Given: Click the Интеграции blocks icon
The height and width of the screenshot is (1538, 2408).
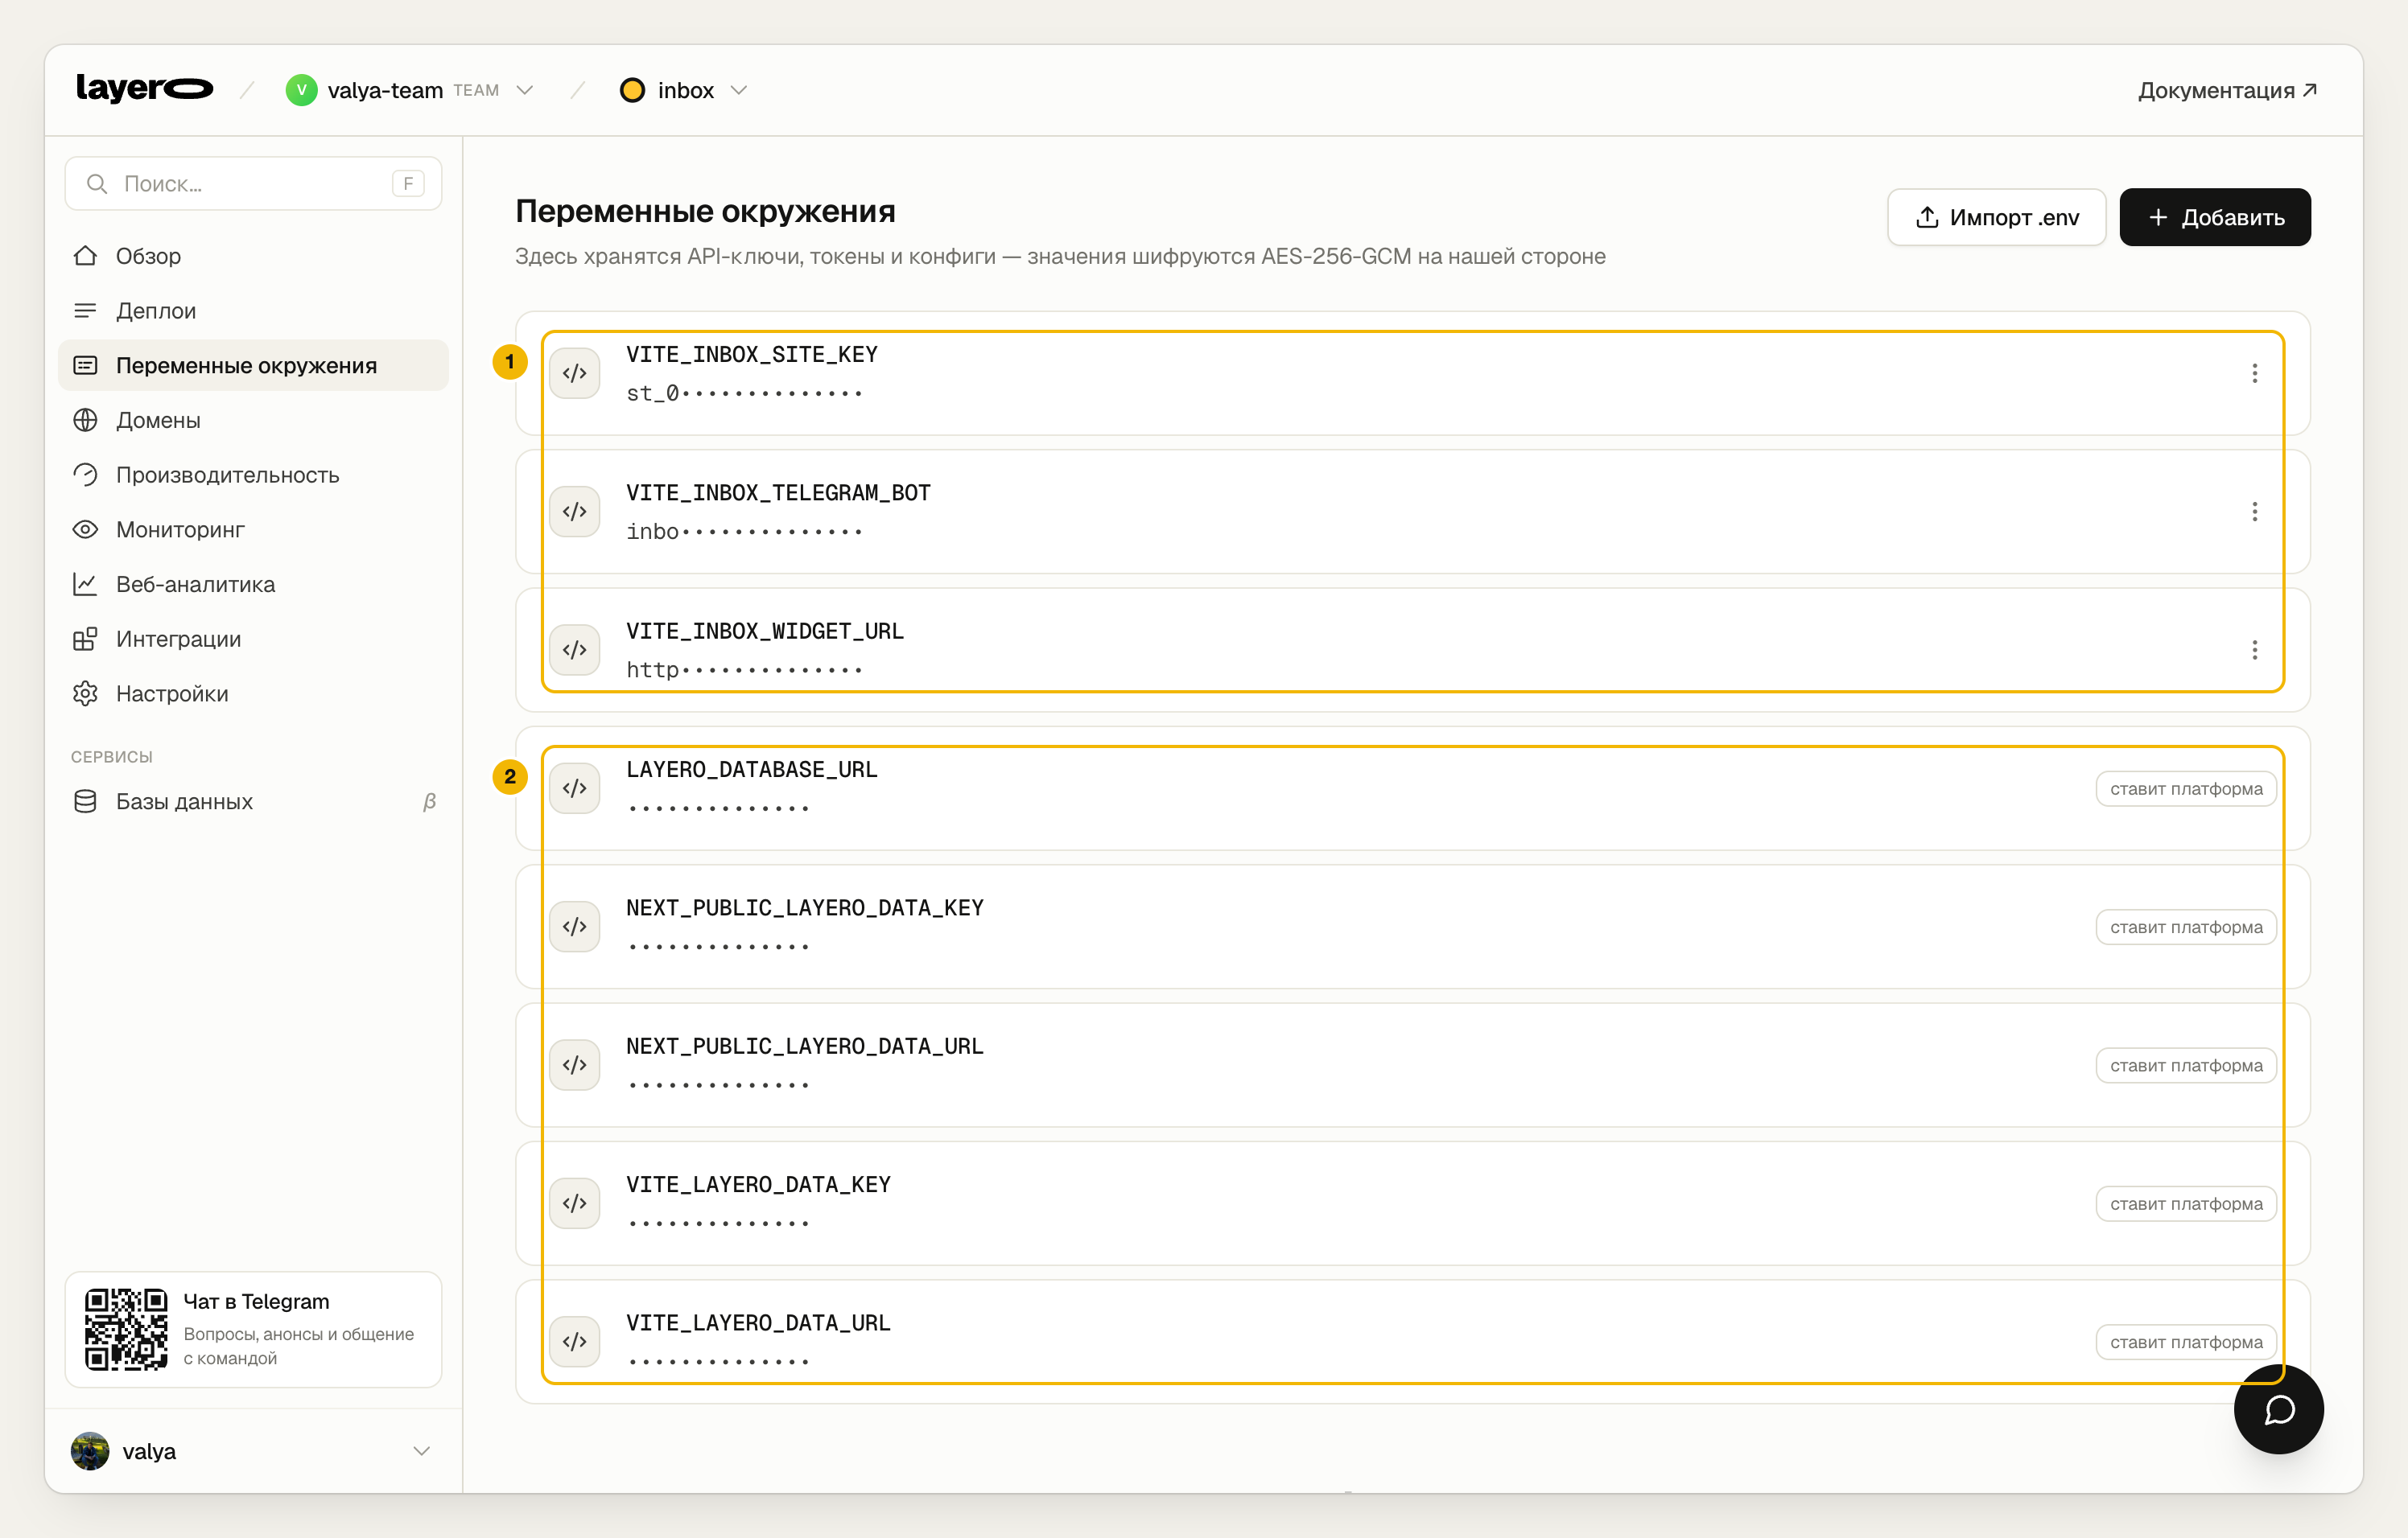Looking at the screenshot, I should pos(85,639).
